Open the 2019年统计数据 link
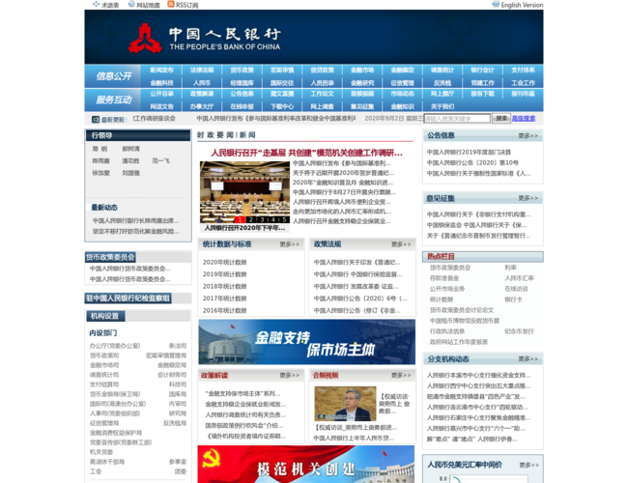The height and width of the screenshot is (483, 628). tap(225, 274)
